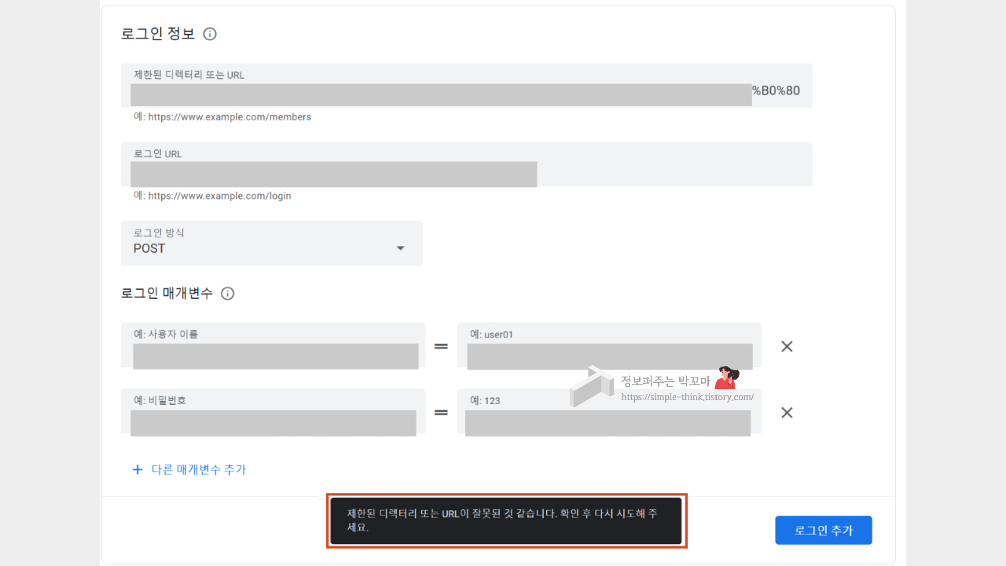Click the 비밀번호 parameter name field
Viewport: 1006px width, 566px height.
tap(274, 411)
